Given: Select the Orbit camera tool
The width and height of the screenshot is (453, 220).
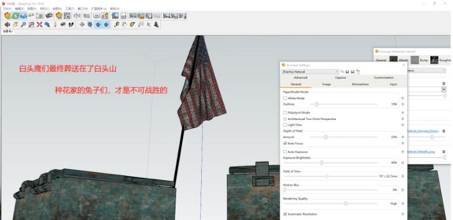Looking at the screenshot, I should [x=7, y=24].
